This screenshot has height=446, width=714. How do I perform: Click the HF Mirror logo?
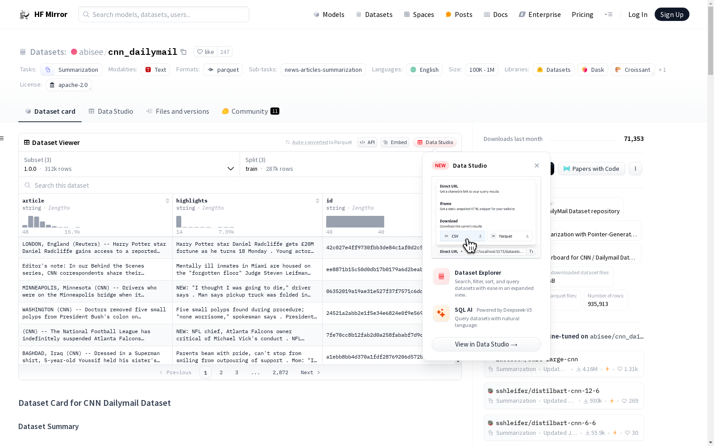coord(43,14)
